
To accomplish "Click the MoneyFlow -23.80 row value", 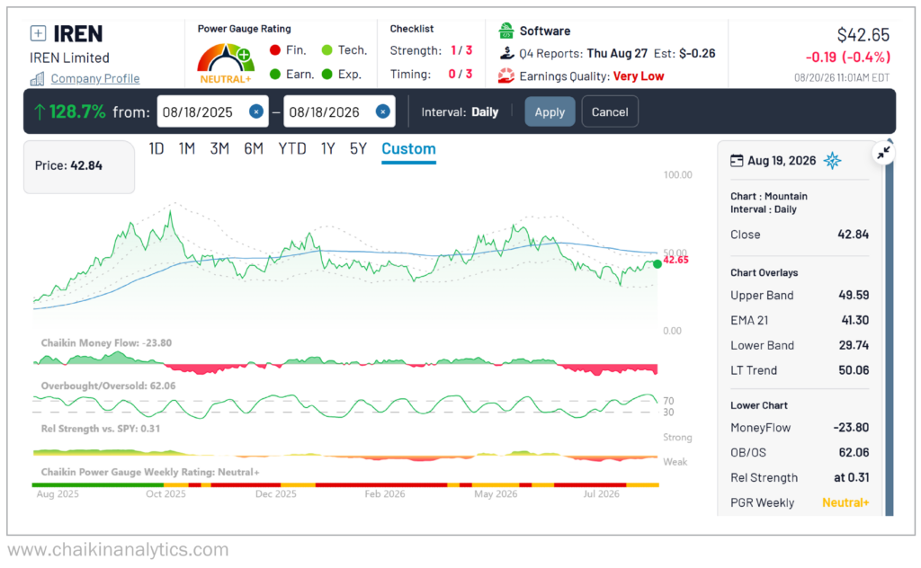I will click(851, 428).
